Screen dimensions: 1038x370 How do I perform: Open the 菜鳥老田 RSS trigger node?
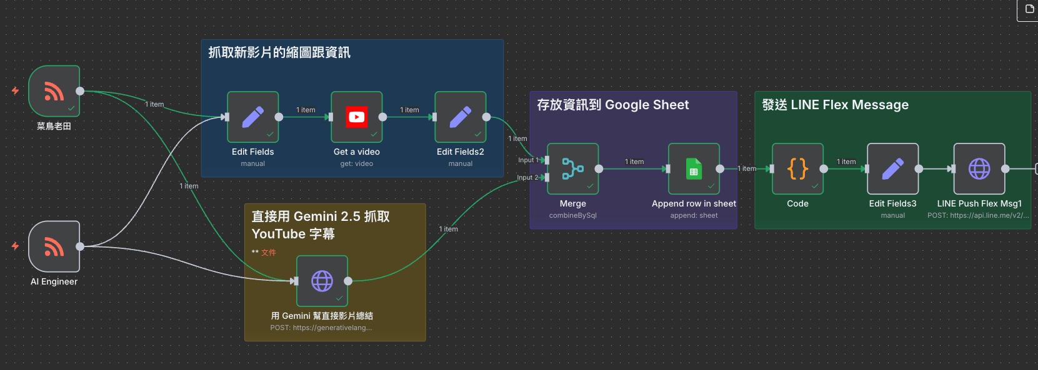54,91
